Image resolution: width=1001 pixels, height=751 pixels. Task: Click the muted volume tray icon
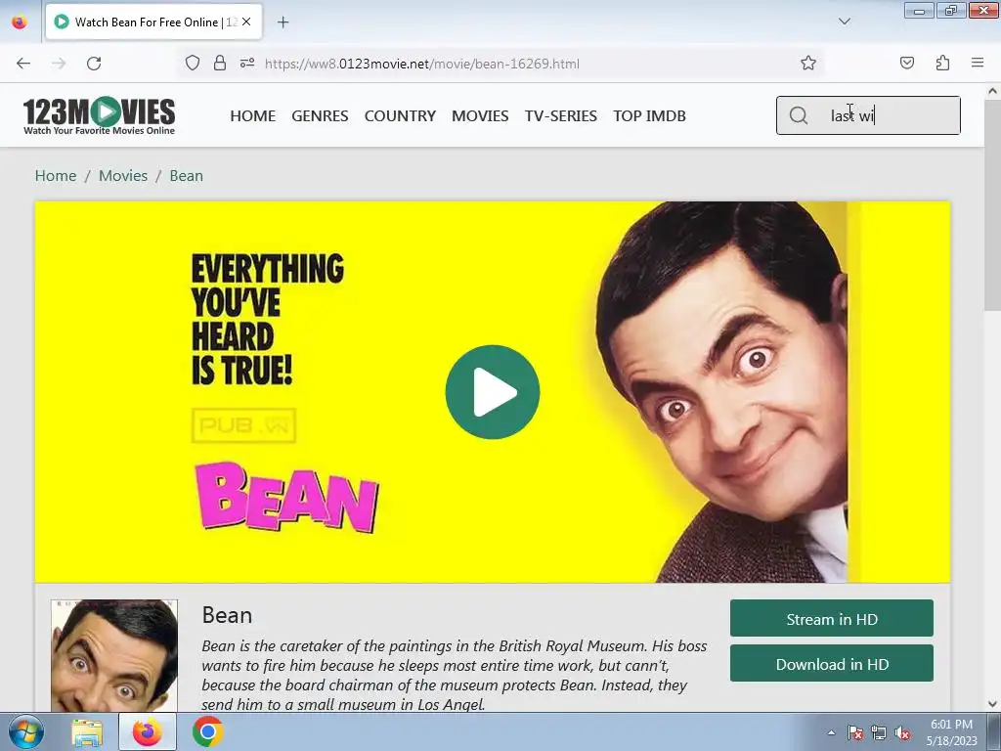(902, 732)
